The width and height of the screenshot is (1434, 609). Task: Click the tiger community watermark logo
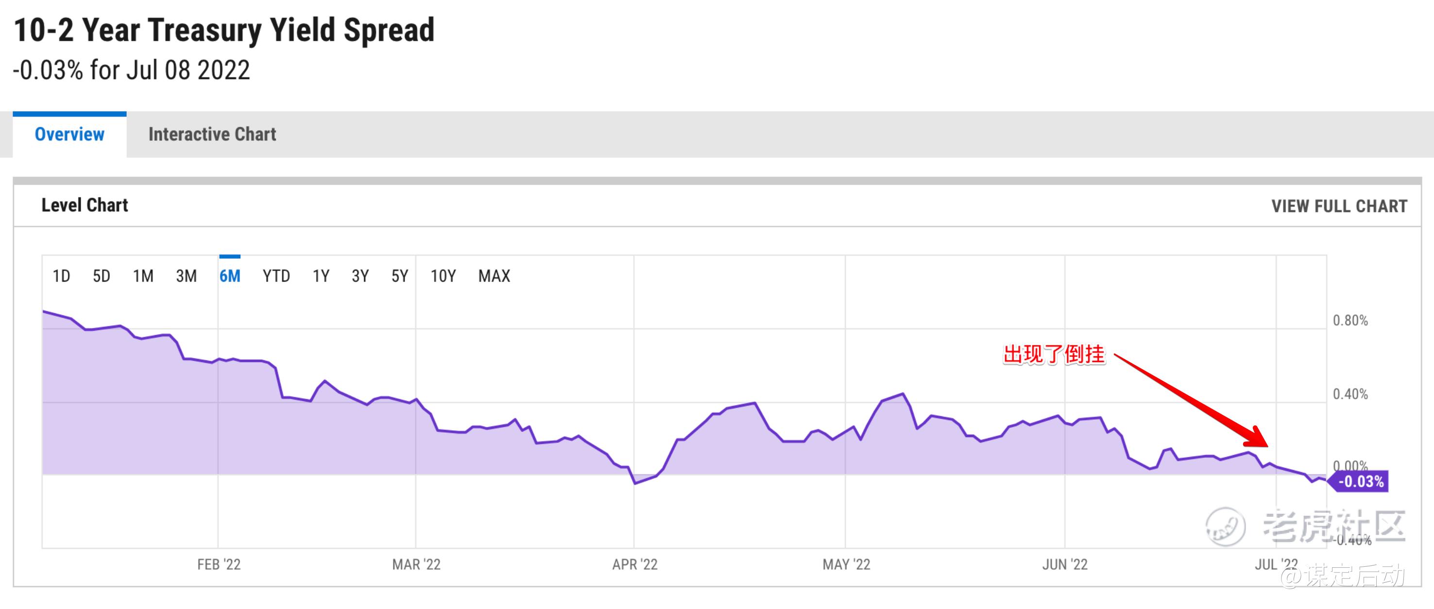click(x=1225, y=526)
